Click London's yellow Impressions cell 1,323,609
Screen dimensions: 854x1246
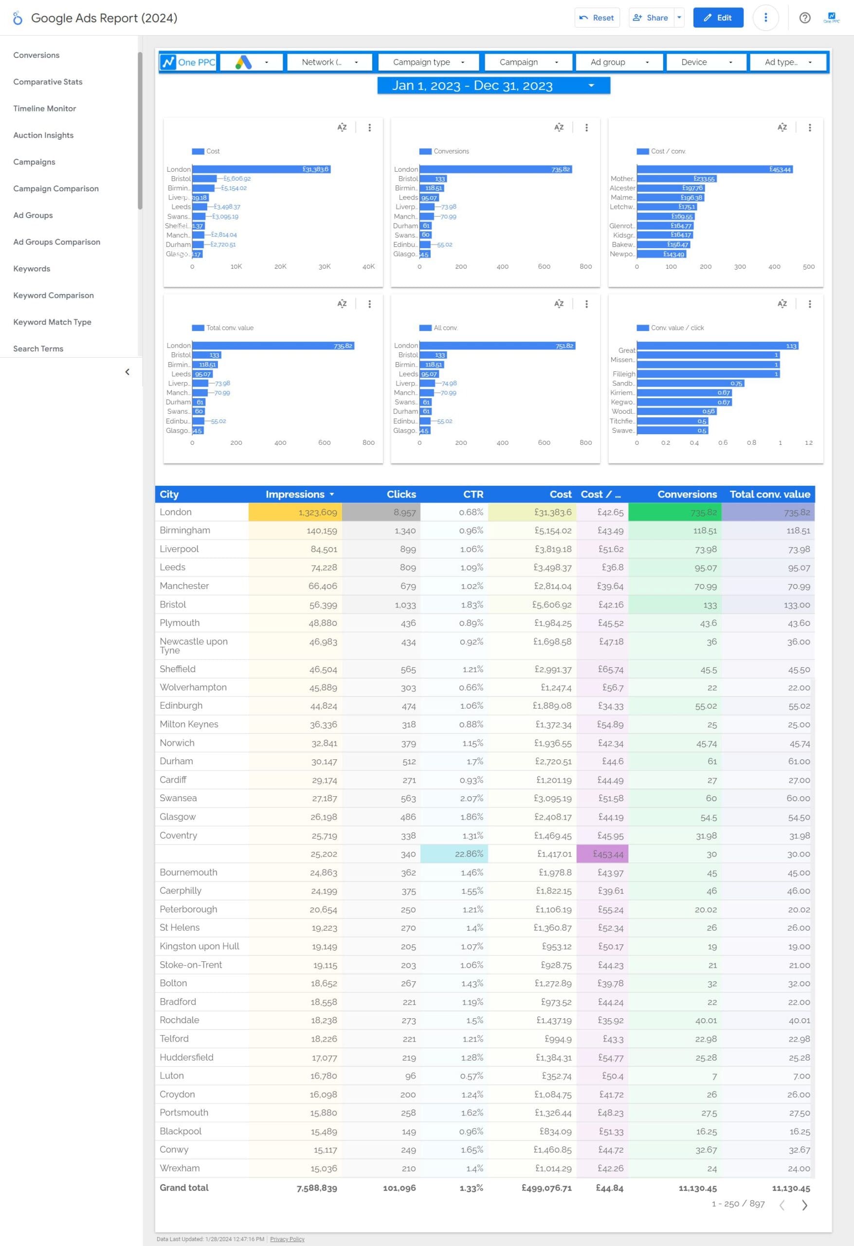tap(295, 512)
